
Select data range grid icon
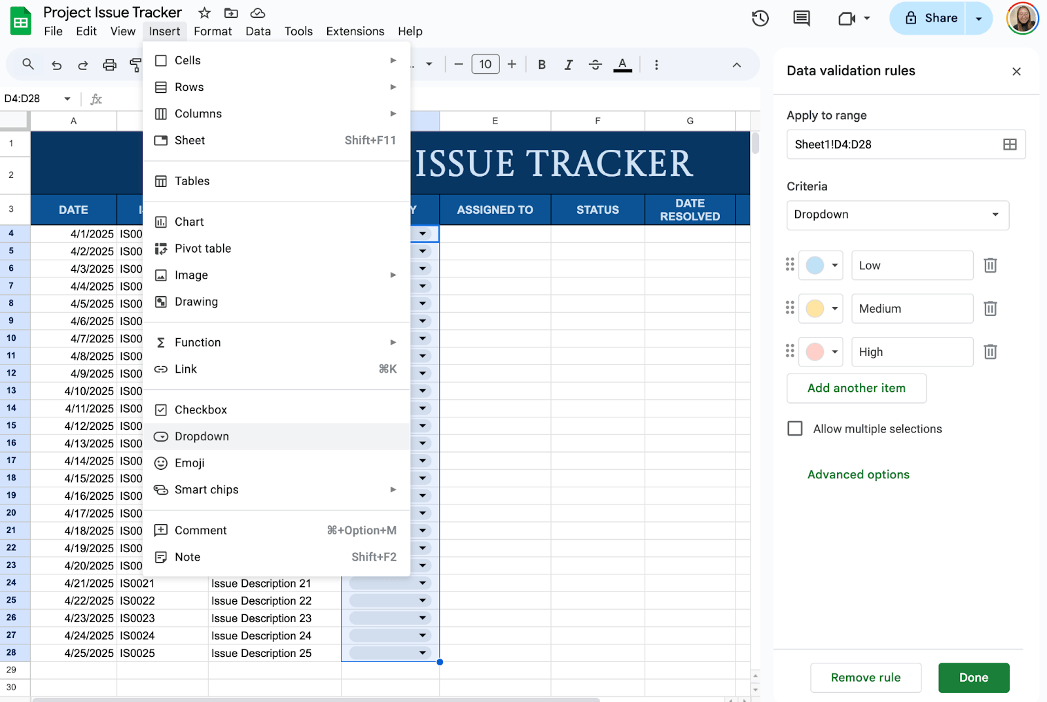pyautogui.click(x=1010, y=145)
